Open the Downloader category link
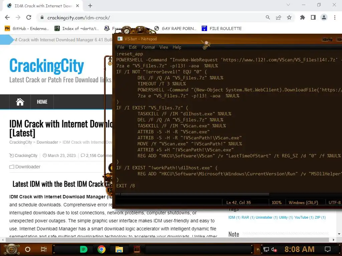This screenshot has height=256, width=342. (28, 167)
